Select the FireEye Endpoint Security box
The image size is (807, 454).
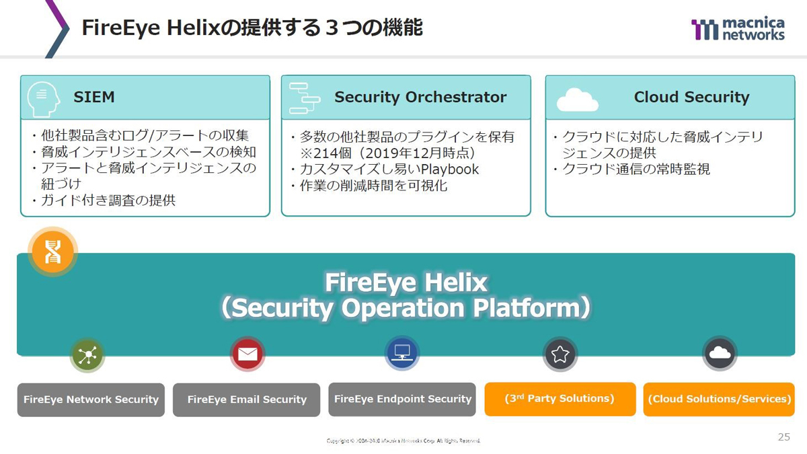point(402,399)
